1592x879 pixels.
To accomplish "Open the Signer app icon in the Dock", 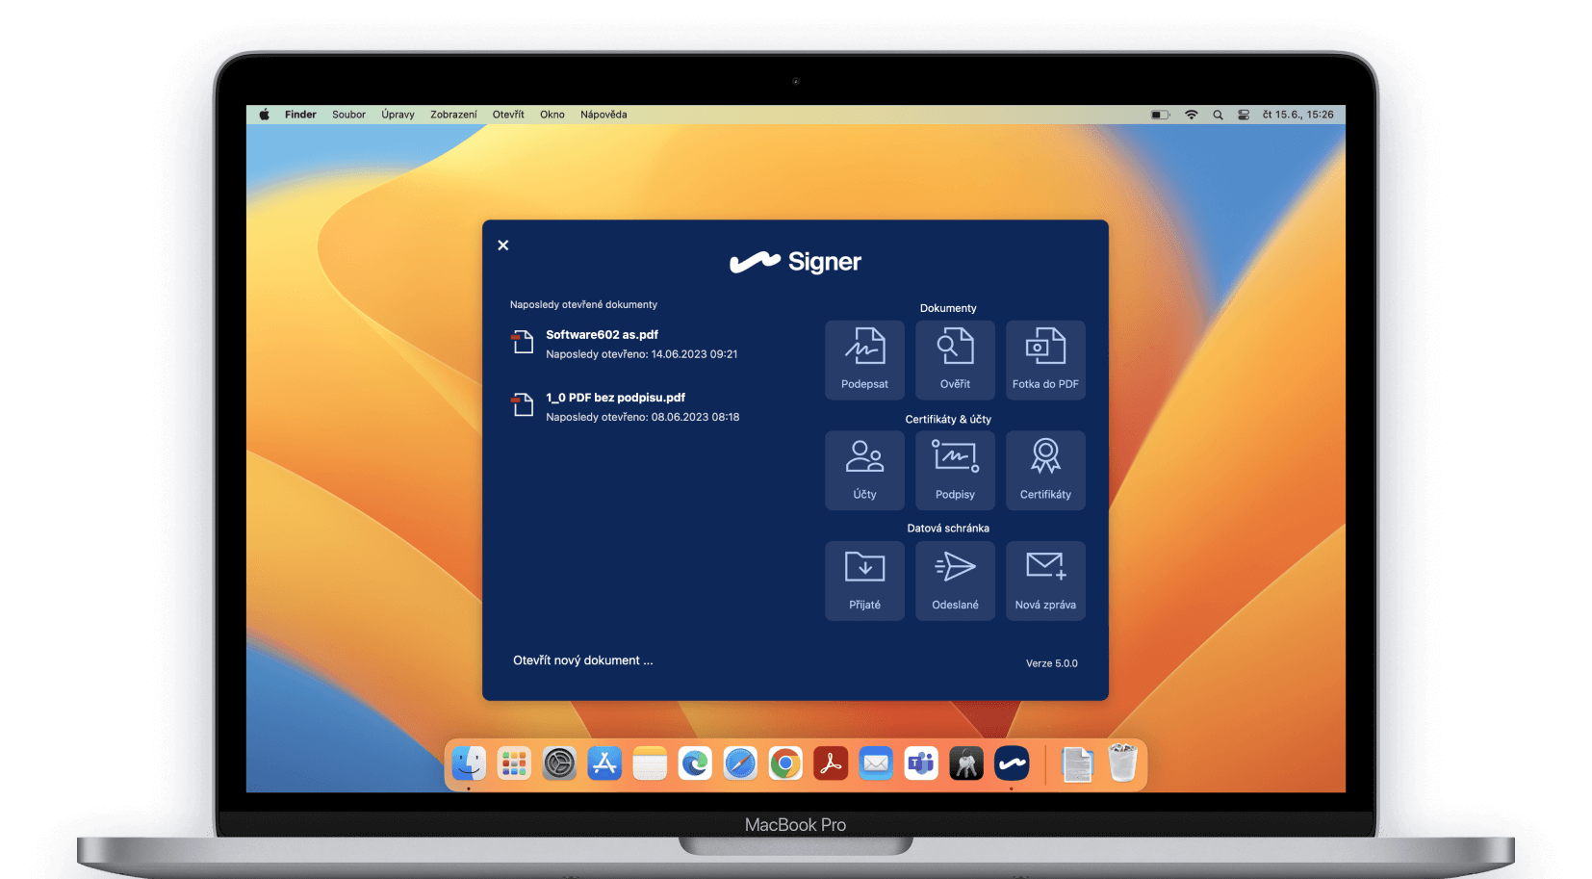I will click(1012, 763).
